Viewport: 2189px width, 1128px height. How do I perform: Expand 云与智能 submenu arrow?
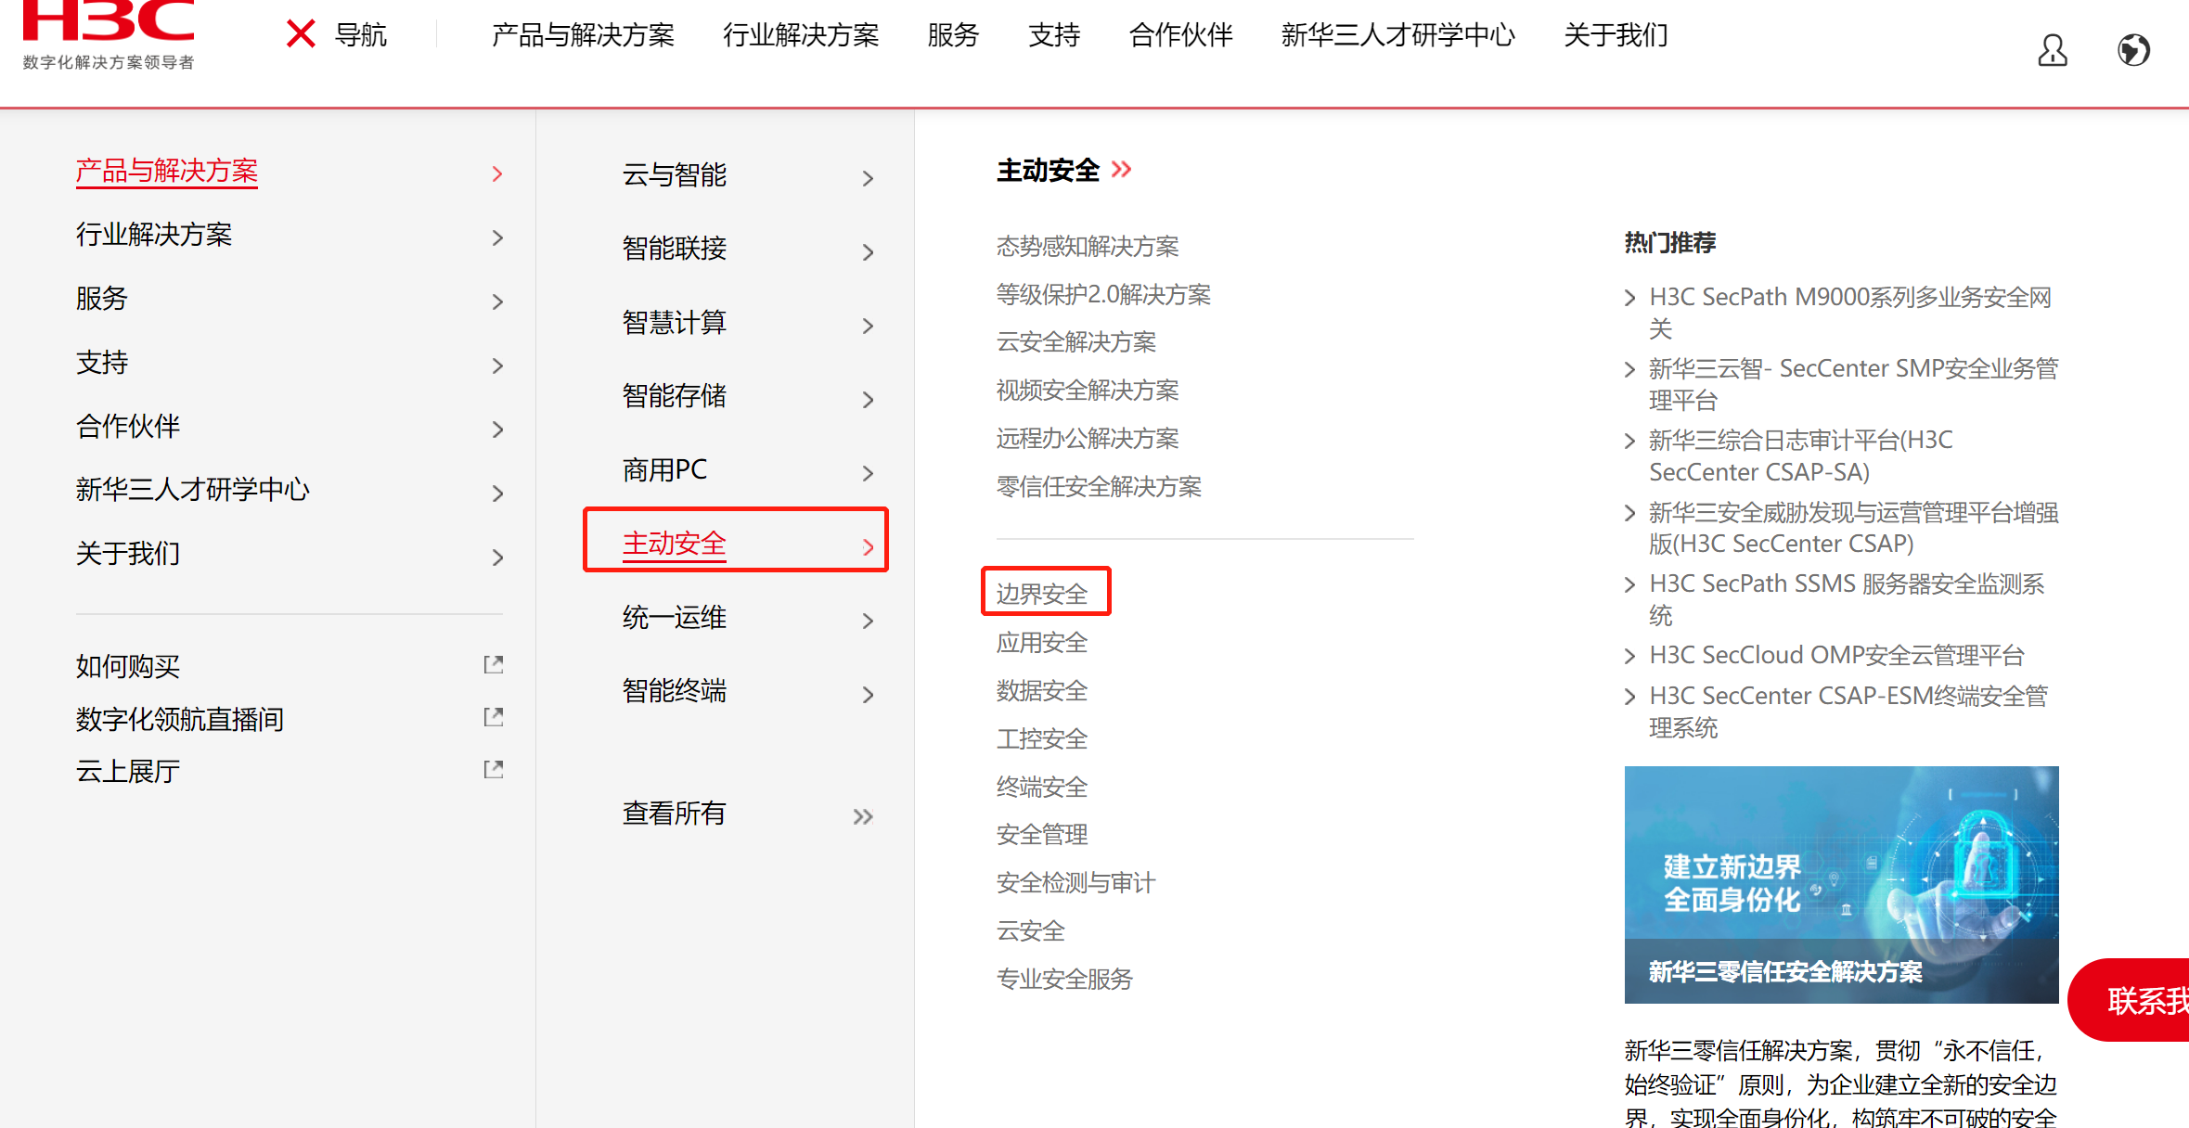click(x=868, y=178)
